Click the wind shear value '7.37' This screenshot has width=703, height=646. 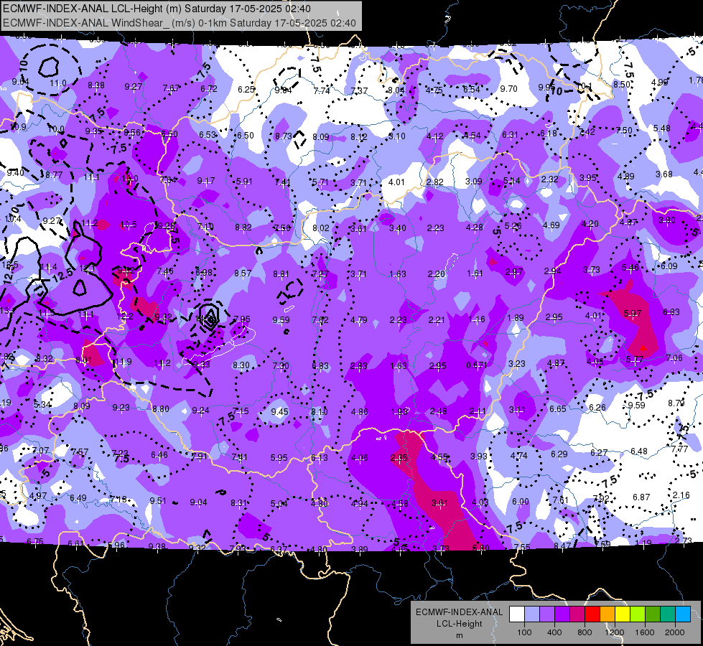(x=359, y=91)
